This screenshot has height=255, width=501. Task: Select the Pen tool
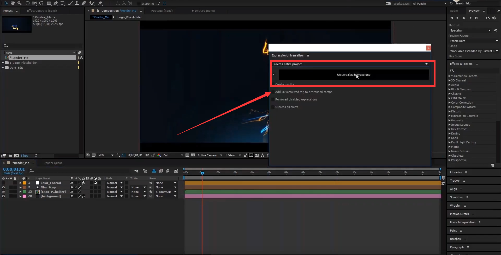[x=56, y=3]
